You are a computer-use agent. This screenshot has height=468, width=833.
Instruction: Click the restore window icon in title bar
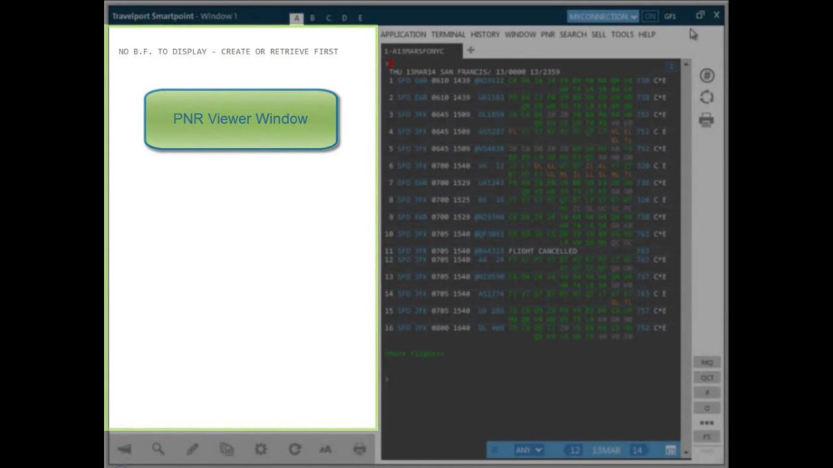700,15
